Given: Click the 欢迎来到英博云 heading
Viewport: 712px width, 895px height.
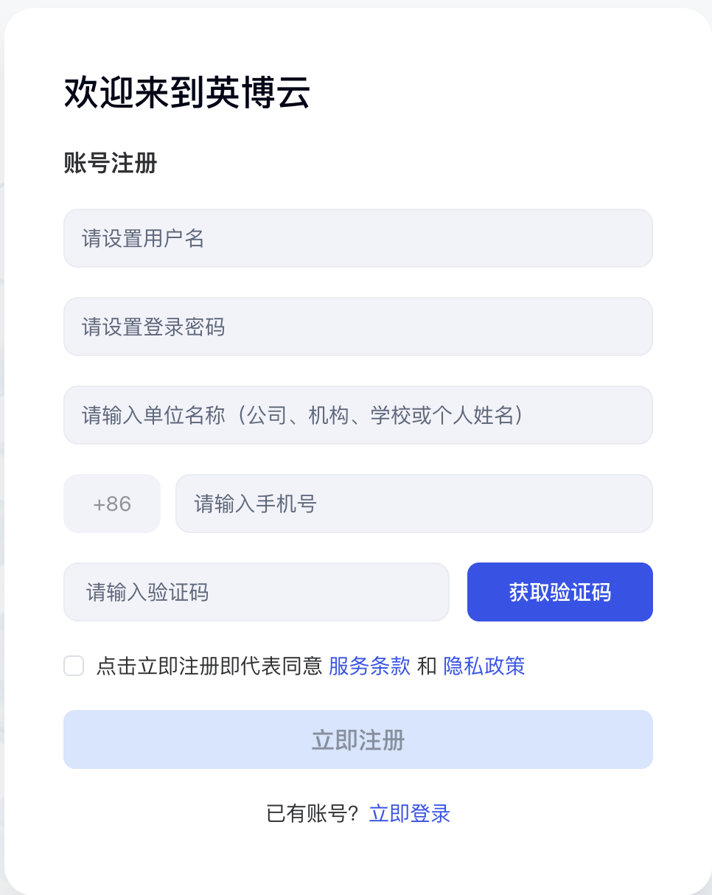Looking at the screenshot, I should coord(187,94).
